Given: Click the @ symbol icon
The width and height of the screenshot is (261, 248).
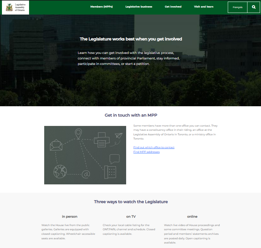Looking at the screenshot, I should (85, 174).
